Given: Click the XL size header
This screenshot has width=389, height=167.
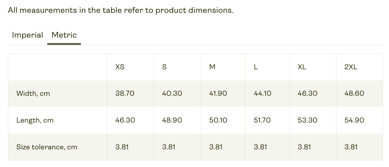Looking at the screenshot, I should (302, 67).
